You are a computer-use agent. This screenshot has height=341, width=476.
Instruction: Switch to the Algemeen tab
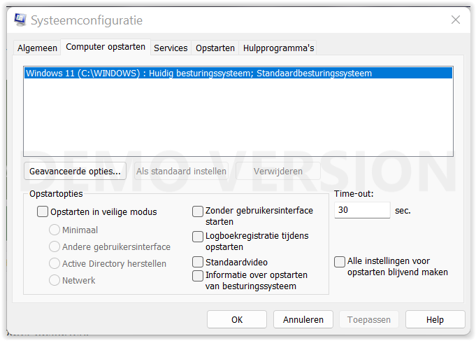(37, 48)
